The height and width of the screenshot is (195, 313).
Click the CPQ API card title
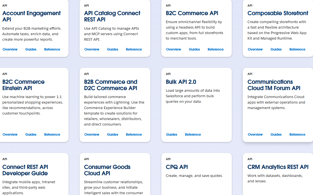tap(177, 167)
